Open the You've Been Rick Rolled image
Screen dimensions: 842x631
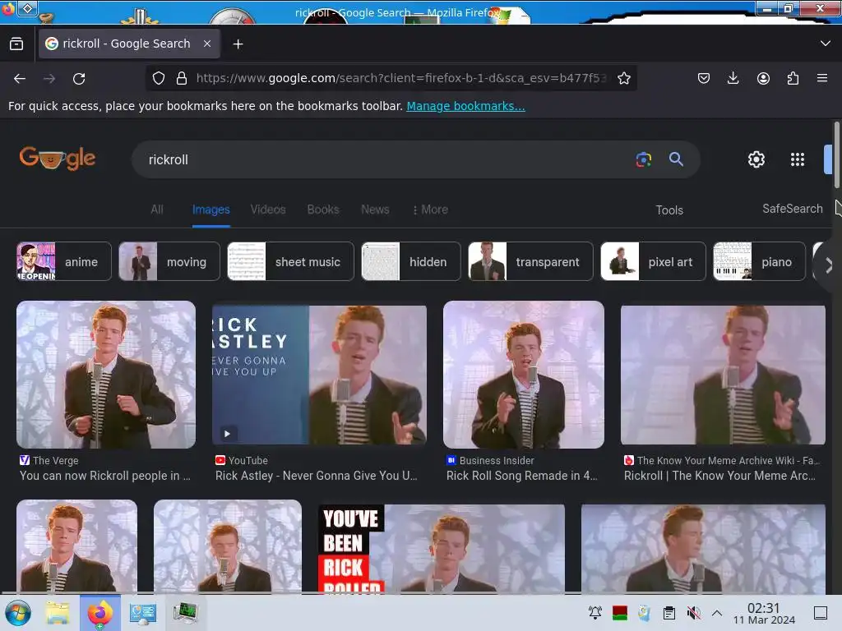tap(442, 548)
